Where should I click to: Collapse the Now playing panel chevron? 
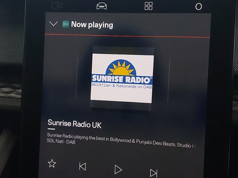pos(54,24)
